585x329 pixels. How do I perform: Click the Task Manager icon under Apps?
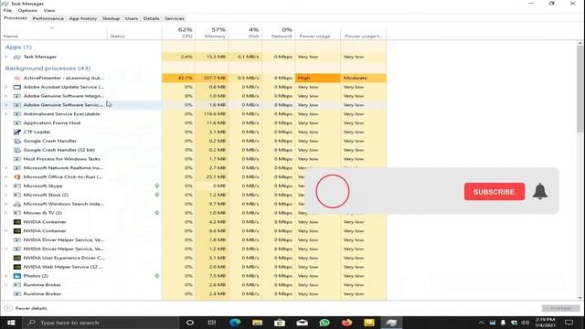(x=16, y=57)
